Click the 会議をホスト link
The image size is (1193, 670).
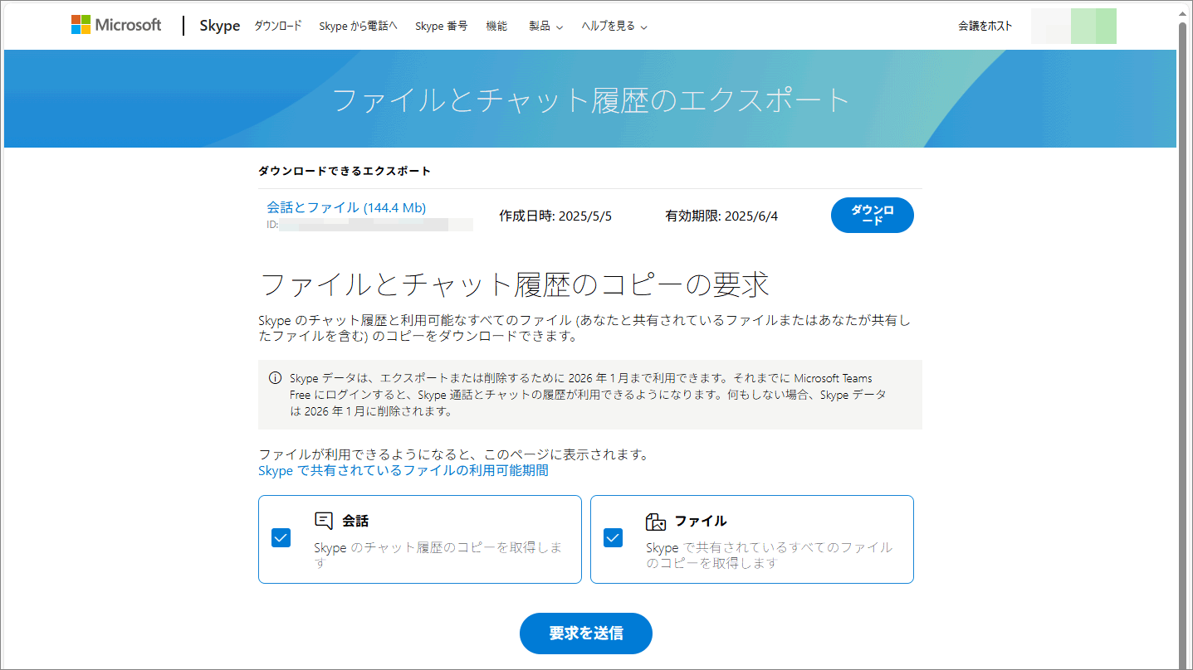tap(985, 26)
